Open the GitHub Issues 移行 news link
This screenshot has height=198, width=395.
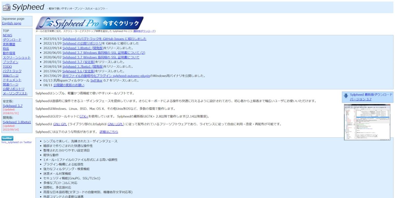(x=104, y=39)
